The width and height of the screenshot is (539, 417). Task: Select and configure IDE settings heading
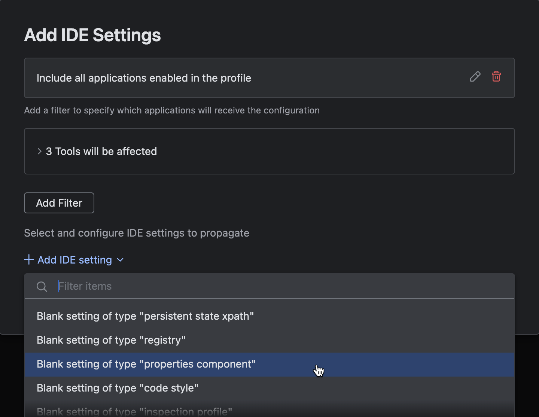(137, 233)
